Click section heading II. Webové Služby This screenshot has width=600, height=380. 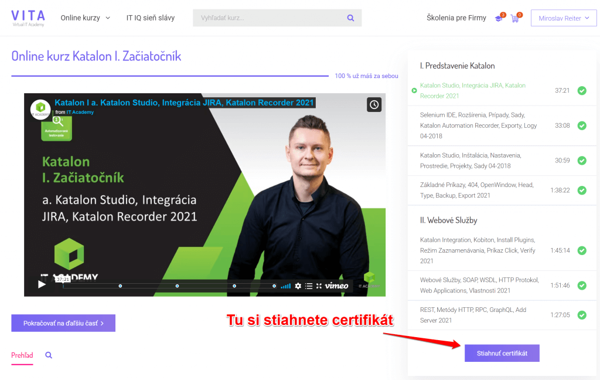(448, 220)
